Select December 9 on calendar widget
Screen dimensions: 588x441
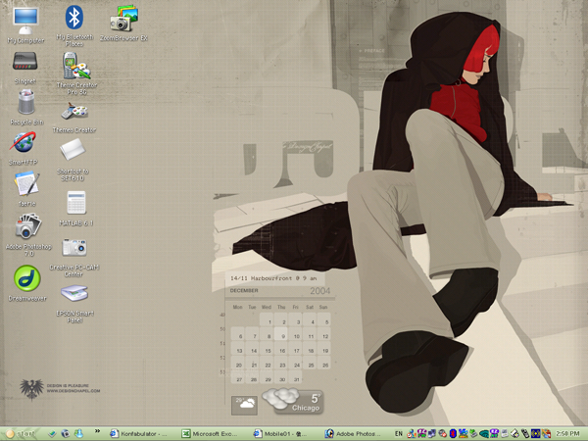click(281, 334)
